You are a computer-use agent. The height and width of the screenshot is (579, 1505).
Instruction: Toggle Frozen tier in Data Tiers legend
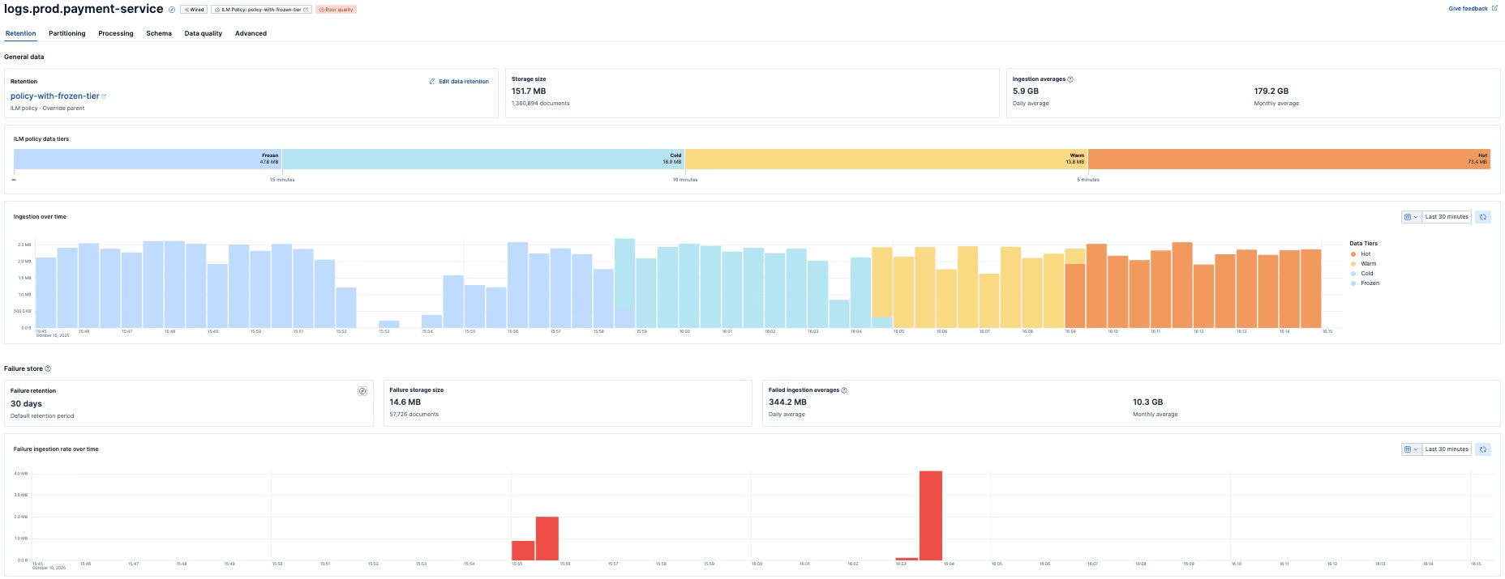pos(1369,283)
